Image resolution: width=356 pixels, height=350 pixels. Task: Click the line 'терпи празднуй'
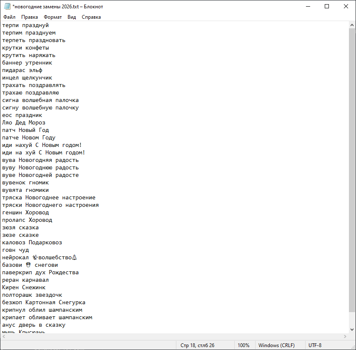coord(25,25)
